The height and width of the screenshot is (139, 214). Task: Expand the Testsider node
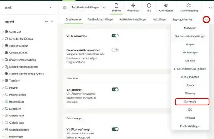tap(3, 81)
